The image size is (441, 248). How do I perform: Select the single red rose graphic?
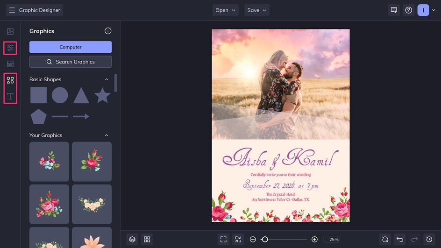92,162
